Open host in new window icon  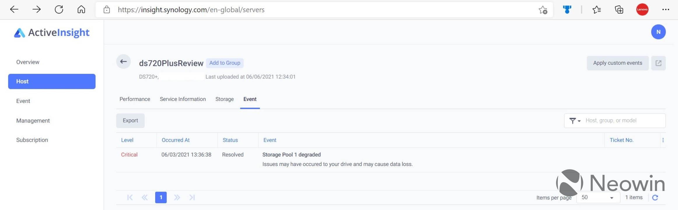point(658,63)
